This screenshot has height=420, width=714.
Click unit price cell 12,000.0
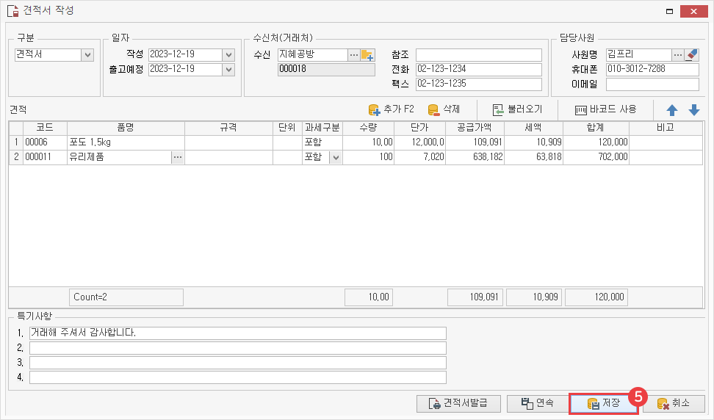click(x=419, y=142)
